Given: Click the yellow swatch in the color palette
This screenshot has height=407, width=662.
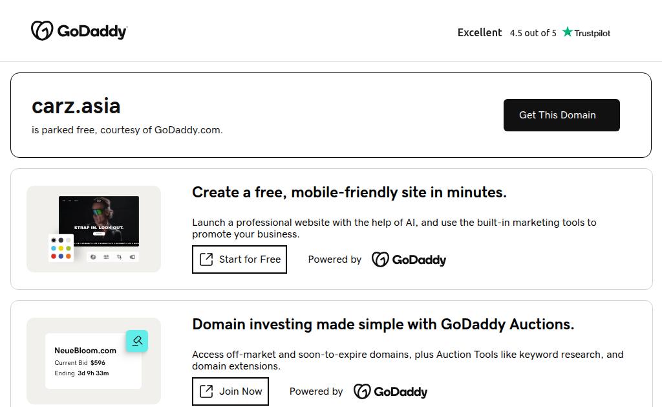Looking at the screenshot, I should click(x=61, y=248).
